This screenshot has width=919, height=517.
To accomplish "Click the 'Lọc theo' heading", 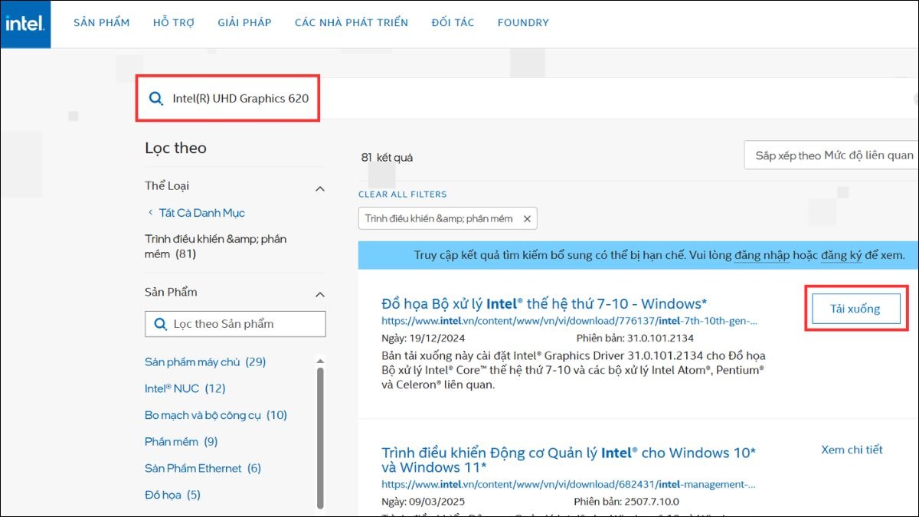I will pos(175,148).
